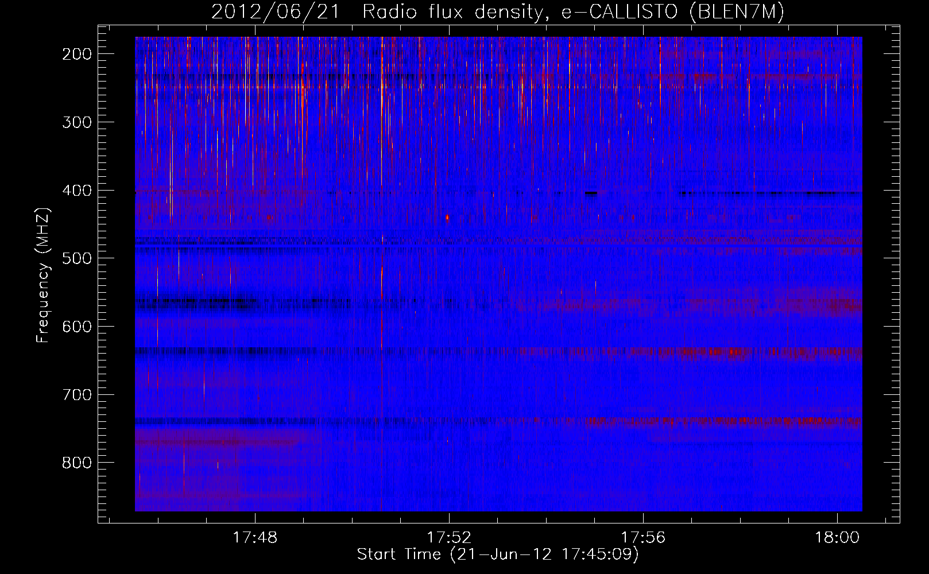Image resolution: width=929 pixels, height=574 pixels.
Task: Click the 17:56 time tick label
Action: tap(644, 537)
